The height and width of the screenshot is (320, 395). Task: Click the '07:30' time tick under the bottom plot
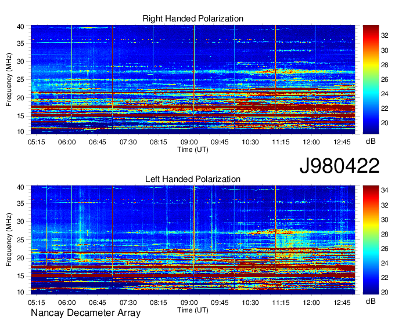coord(128,303)
